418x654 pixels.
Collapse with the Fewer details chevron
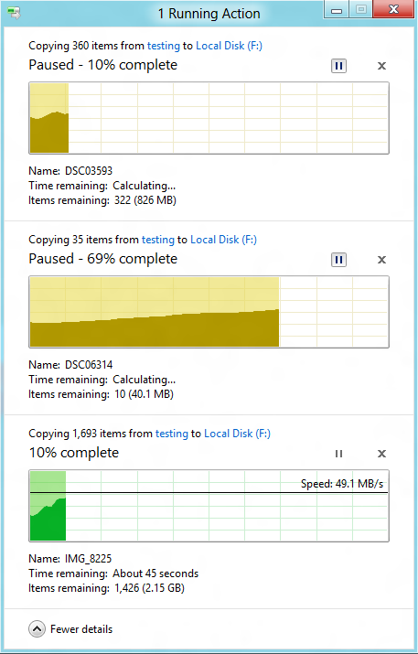[x=37, y=629]
